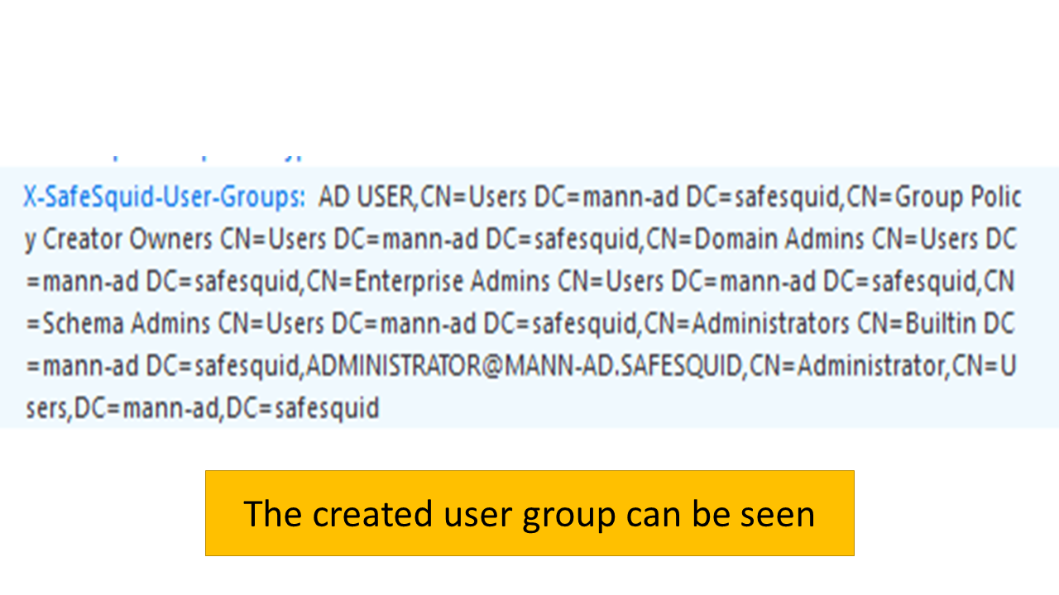
Task: Click the CN=Enterprise Admins entry
Action: pyautogui.click(x=428, y=281)
